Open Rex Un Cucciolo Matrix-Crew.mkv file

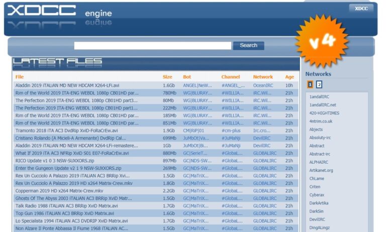[74, 183]
